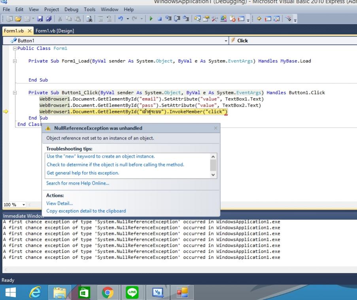This screenshot has width=357, height=300.
Task: Click the Add New Item toolbar icon
Action: point(27,19)
